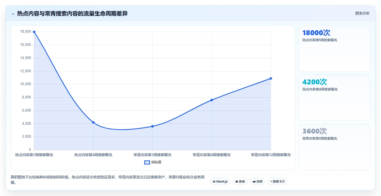
Task: Select the 数据卡片 tag button
Action: [278, 181]
